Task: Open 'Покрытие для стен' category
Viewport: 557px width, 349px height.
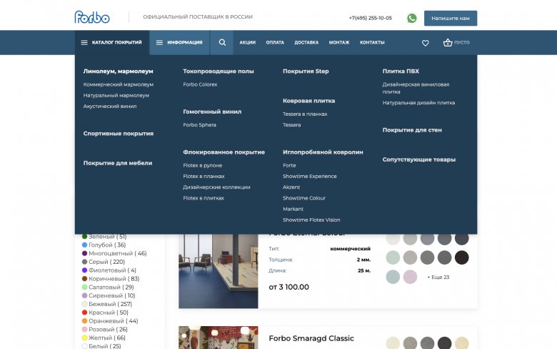Action: point(412,130)
